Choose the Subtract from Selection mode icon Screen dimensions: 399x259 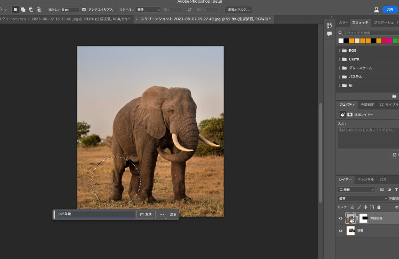tap(31, 10)
